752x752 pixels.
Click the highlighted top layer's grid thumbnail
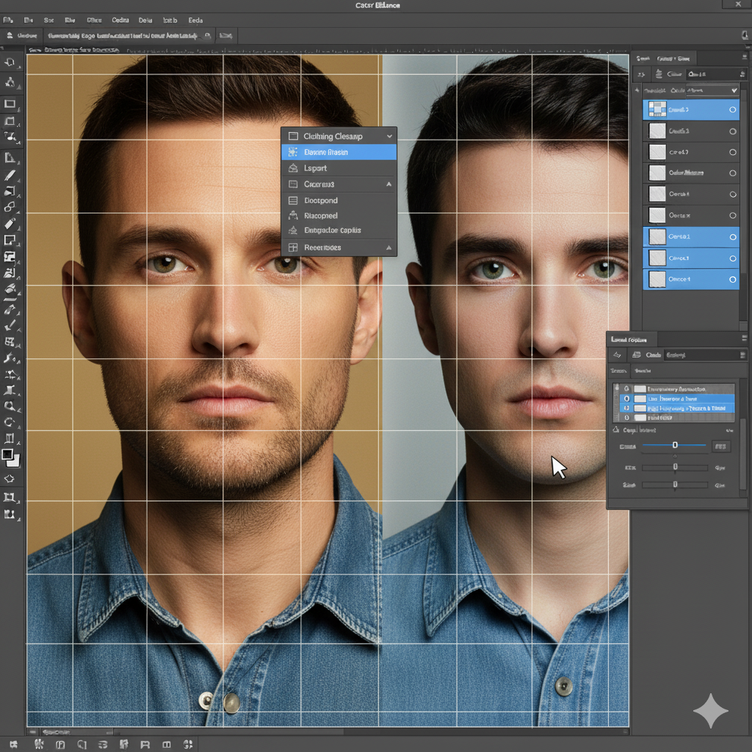(657, 110)
